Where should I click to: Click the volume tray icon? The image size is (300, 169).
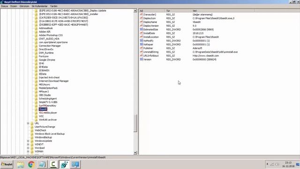(277, 164)
